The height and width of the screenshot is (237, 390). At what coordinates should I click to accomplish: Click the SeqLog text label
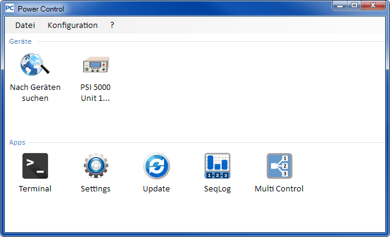tap(217, 189)
